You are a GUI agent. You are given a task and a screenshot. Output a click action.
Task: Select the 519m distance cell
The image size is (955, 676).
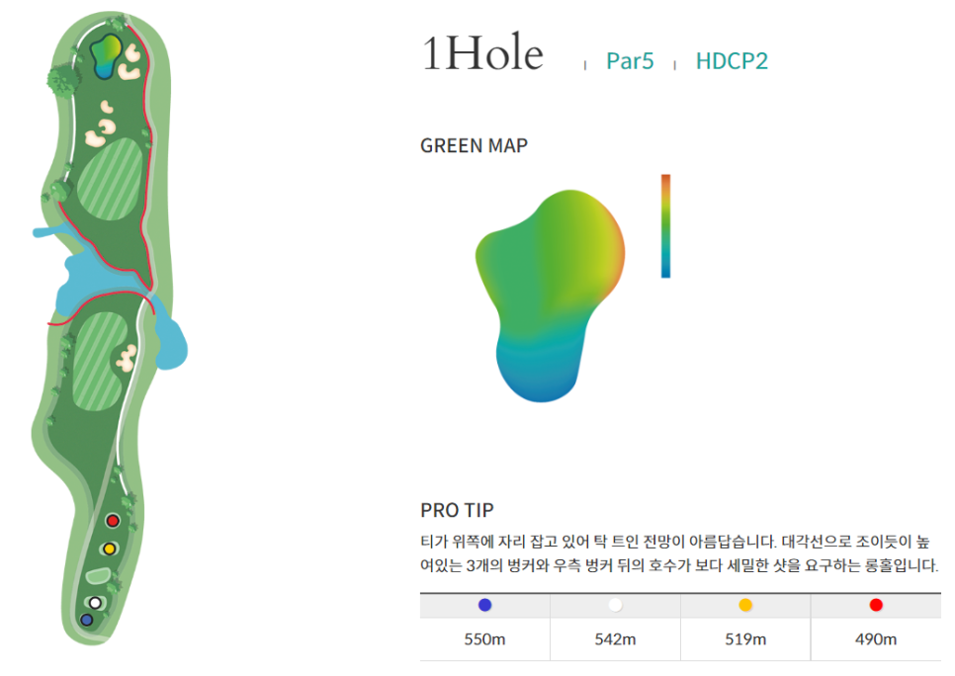(745, 639)
